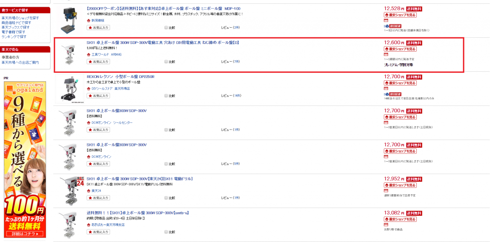Open DIYツールストア 楽天市場店 shop link
The height and width of the screenshot is (242, 490).
click(111, 88)
